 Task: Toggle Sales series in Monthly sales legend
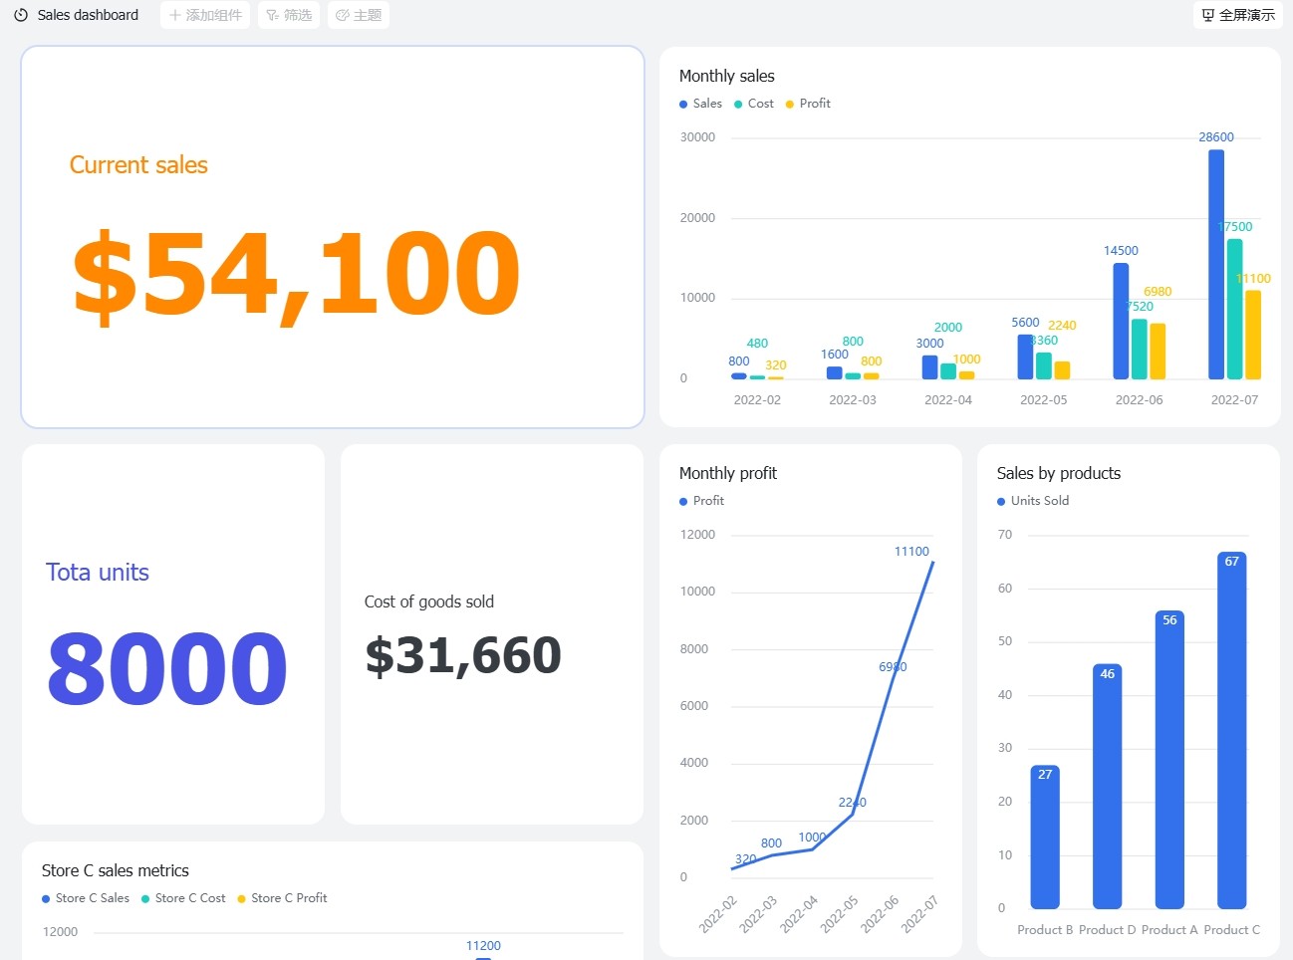pyautogui.click(x=700, y=104)
